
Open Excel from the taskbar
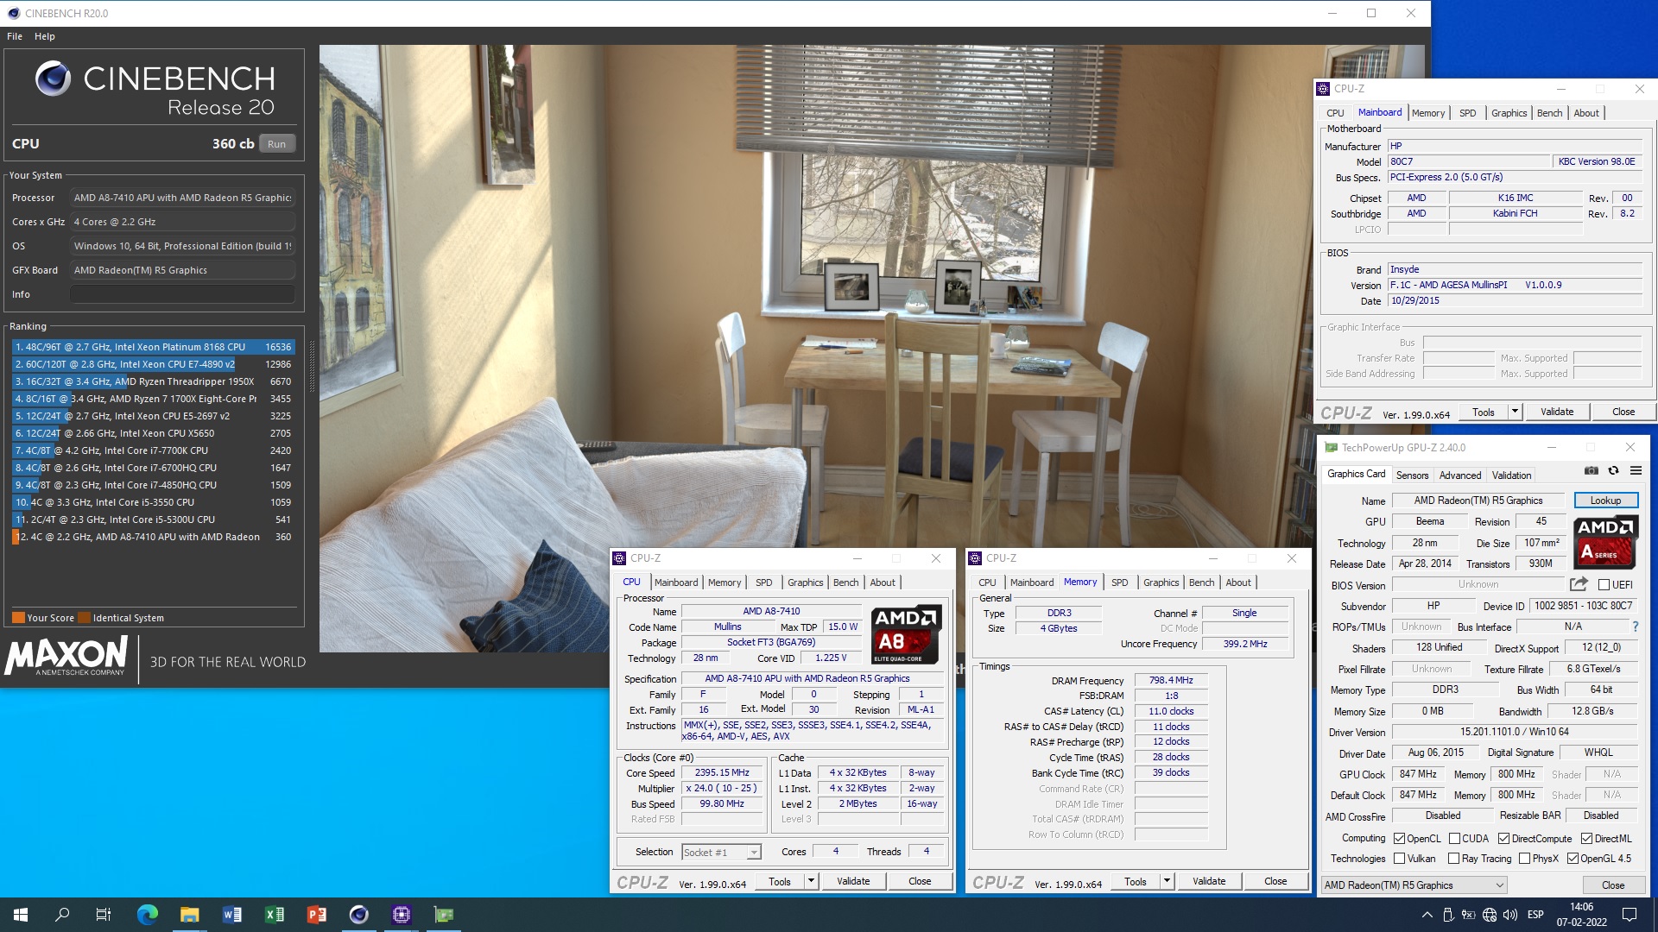pyautogui.click(x=274, y=915)
